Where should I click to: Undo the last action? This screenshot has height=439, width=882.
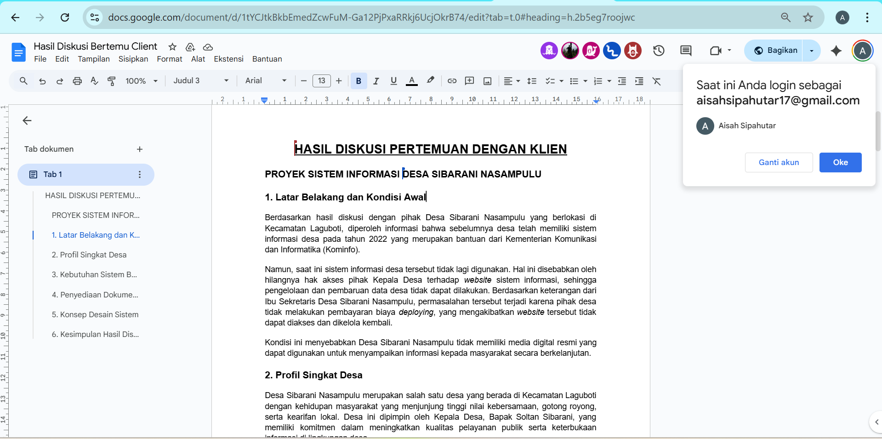point(42,81)
